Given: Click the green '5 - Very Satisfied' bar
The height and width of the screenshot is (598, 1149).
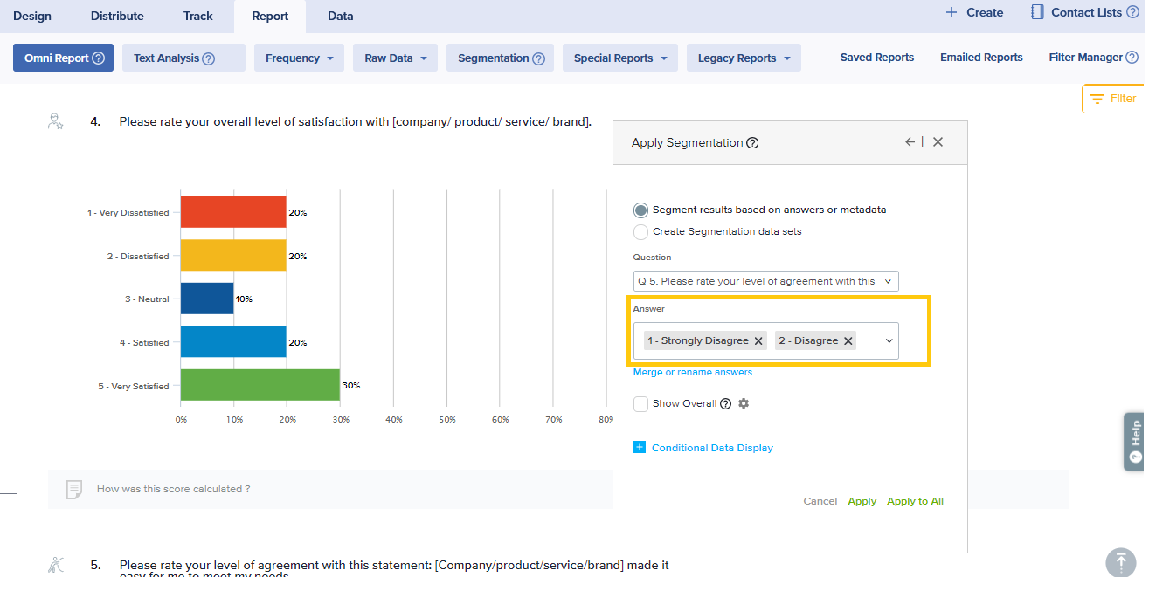Looking at the screenshot, I should tap(260, 385).
